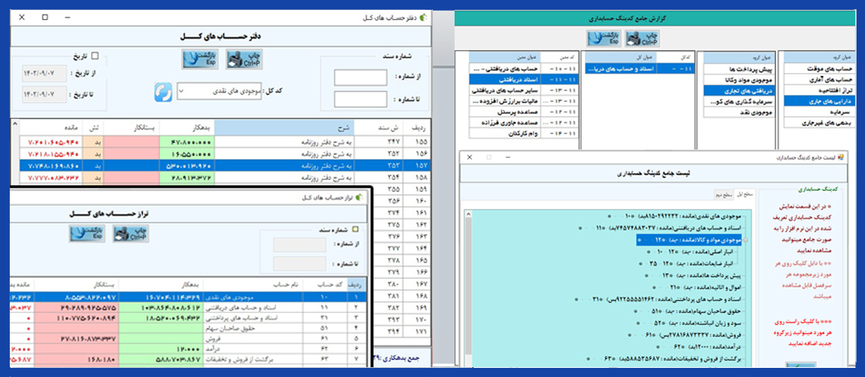The image size is (865, 377).
Task: Click the from-number (از شماره) input field
Action: point(360,77)
